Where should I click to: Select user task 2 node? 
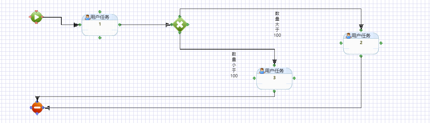pyautogui.click(x=361, y=43)
